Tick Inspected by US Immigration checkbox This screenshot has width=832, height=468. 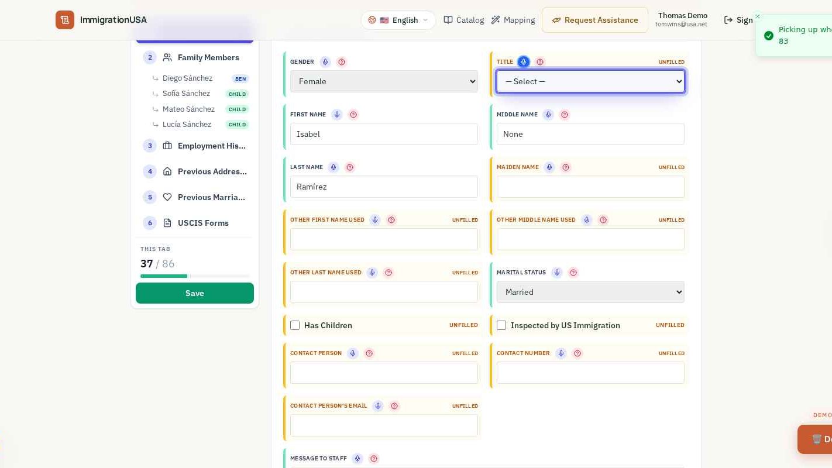click(501, 325)
